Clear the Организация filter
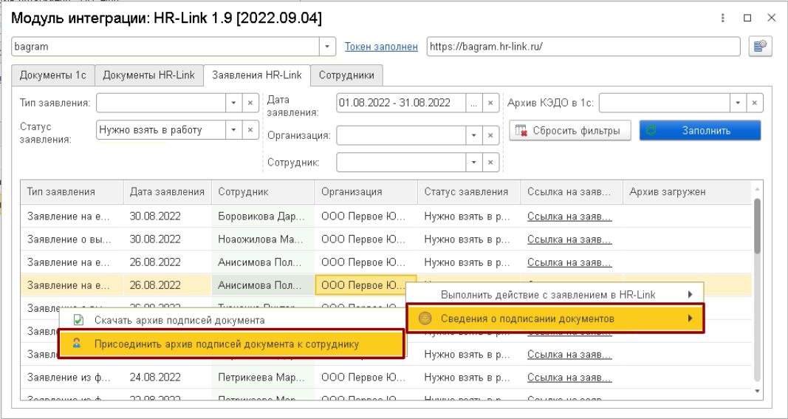 pyautogui.click(x=490, y=134)
